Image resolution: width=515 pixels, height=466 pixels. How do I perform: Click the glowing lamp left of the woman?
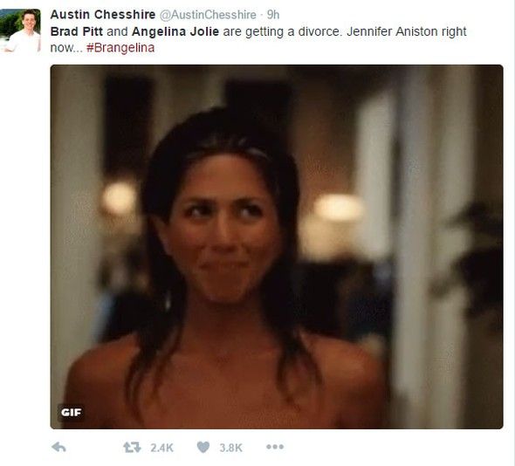pyautogui.click(x=119, y=198)
